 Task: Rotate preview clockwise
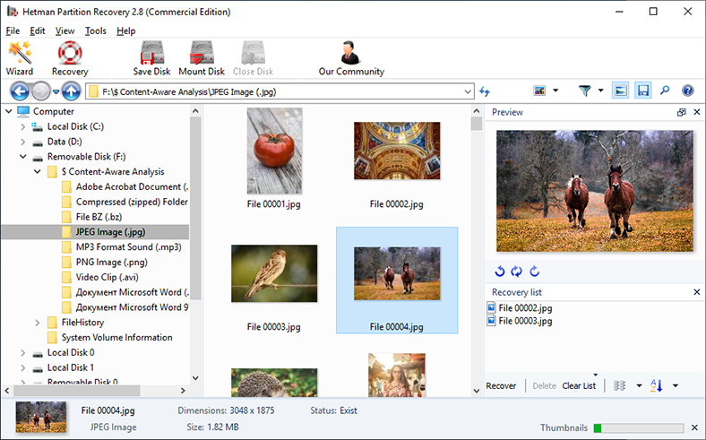tap(535, 272)
